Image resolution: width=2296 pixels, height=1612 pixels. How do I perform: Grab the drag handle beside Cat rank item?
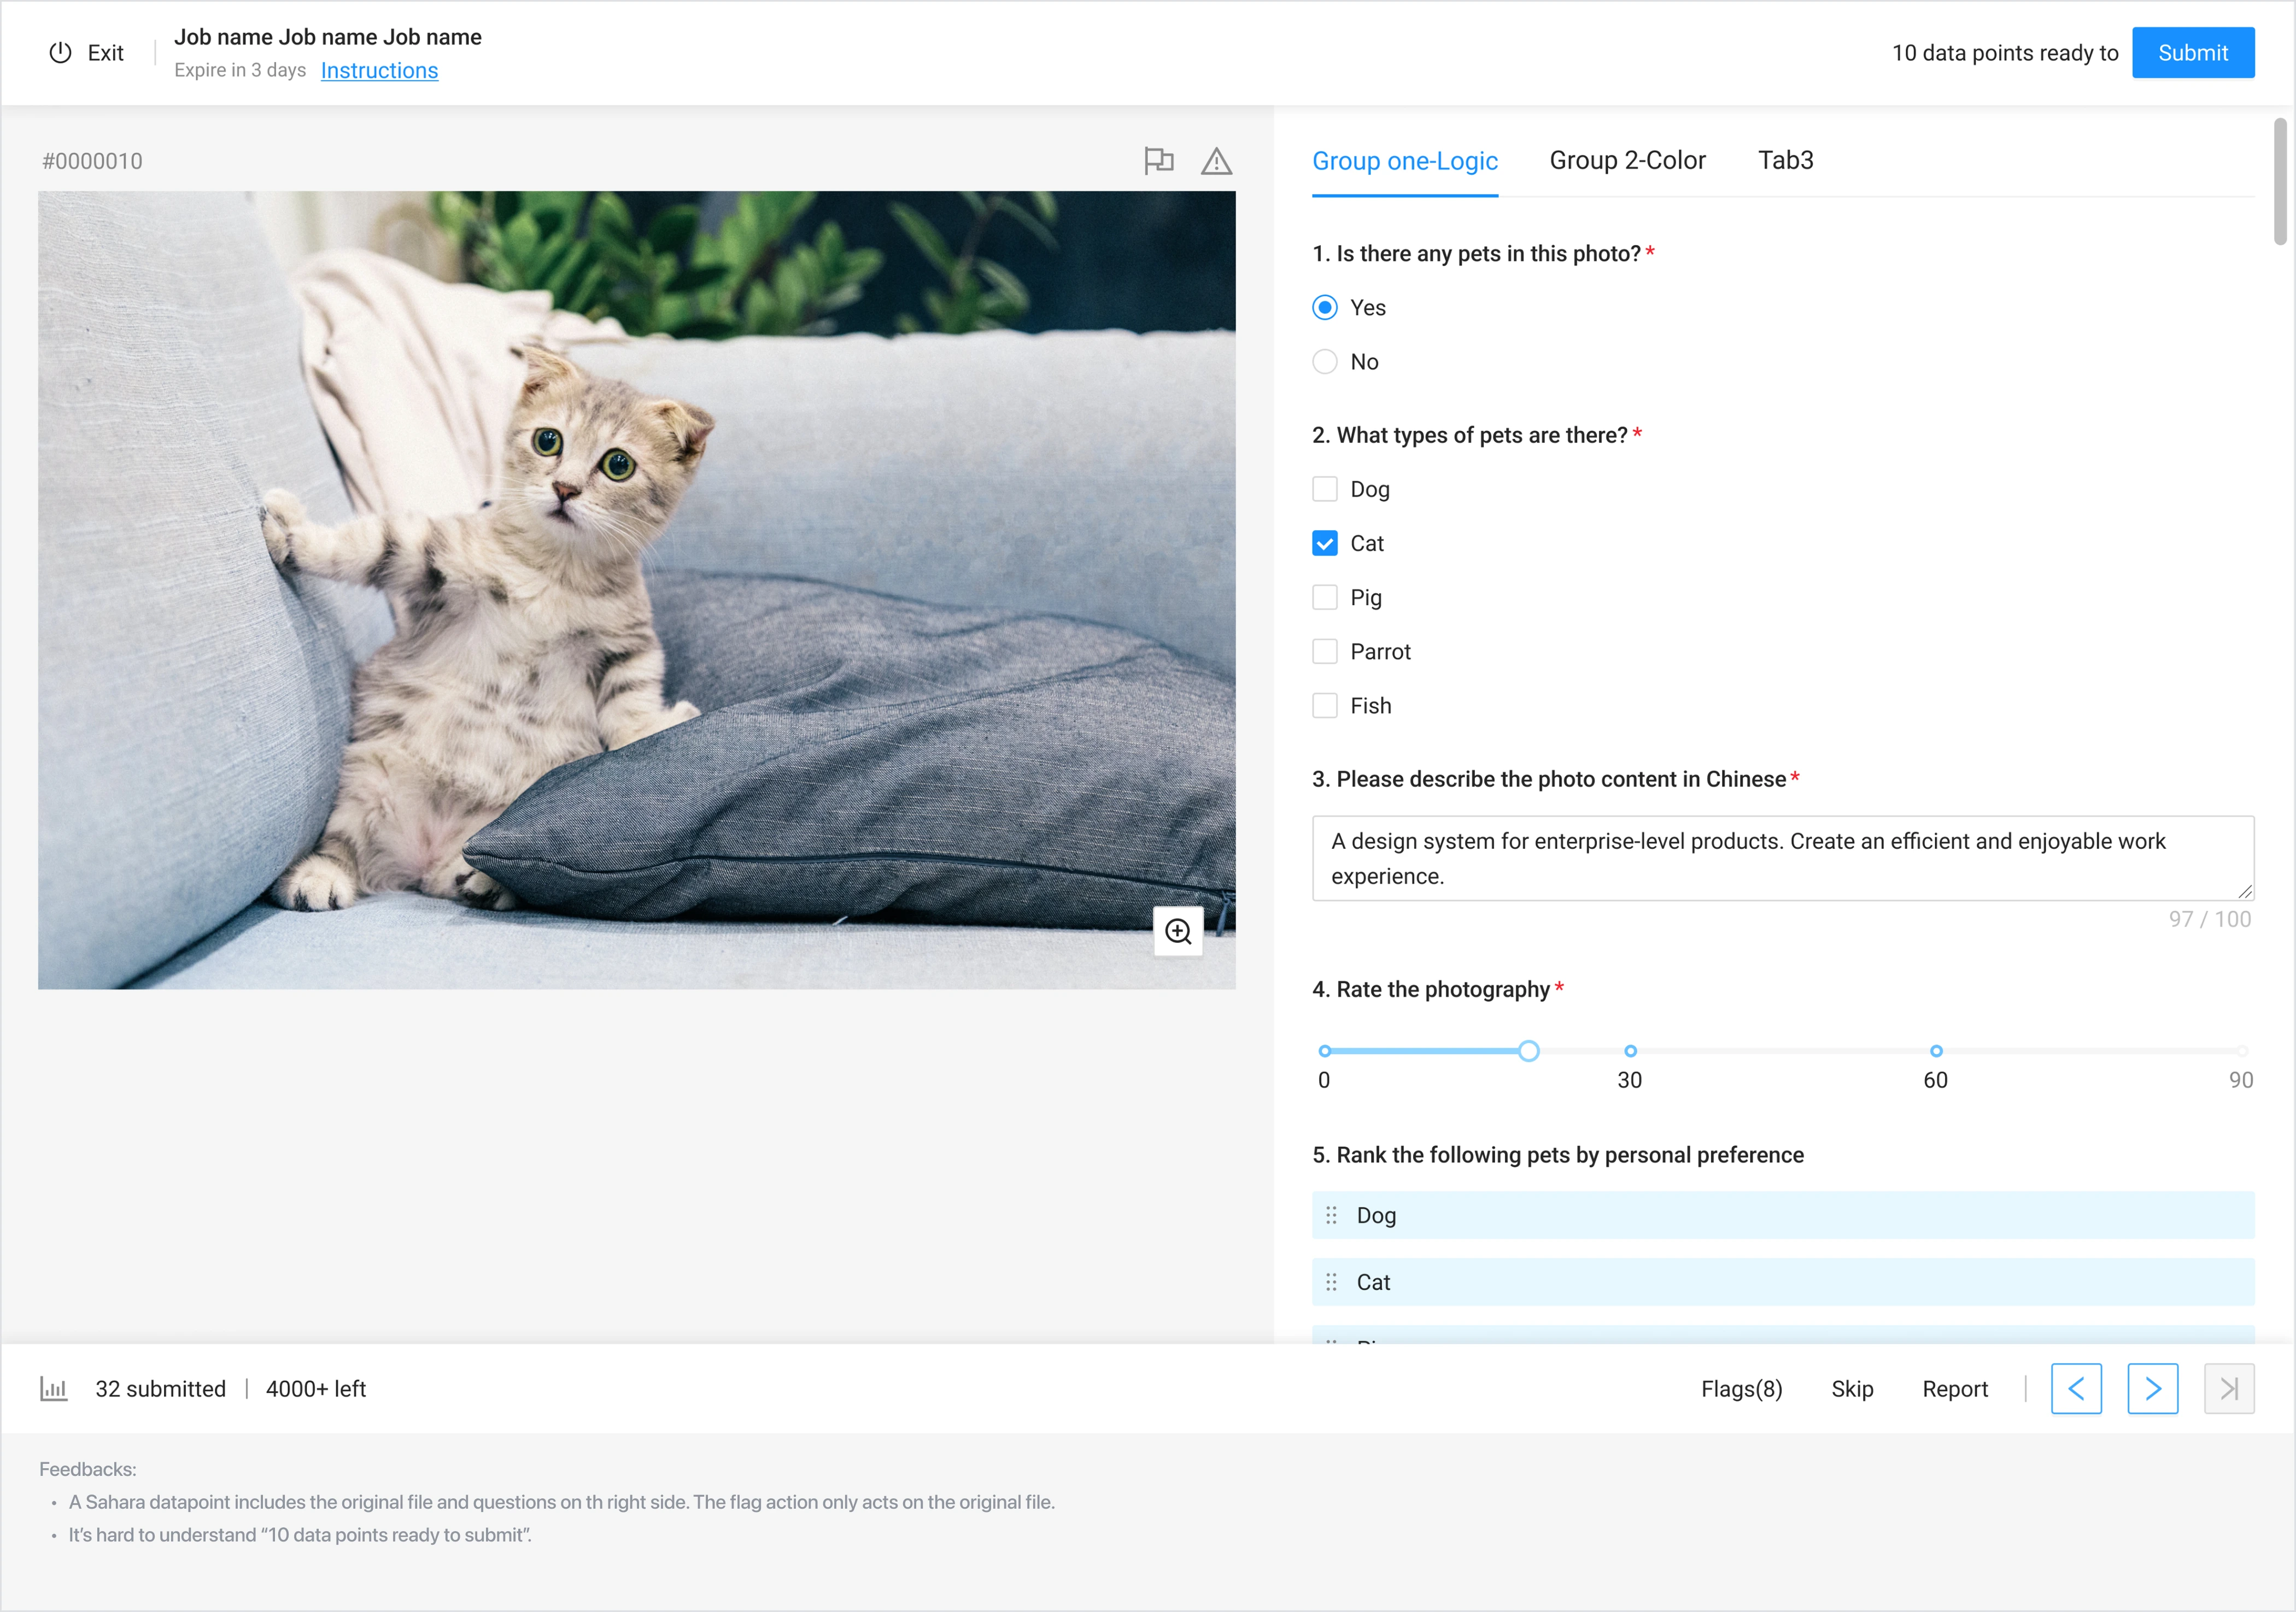(1331, 1282)
